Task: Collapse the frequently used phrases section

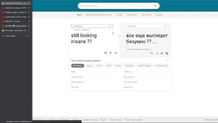Action: pyautogui.click(x=167, y=61)
